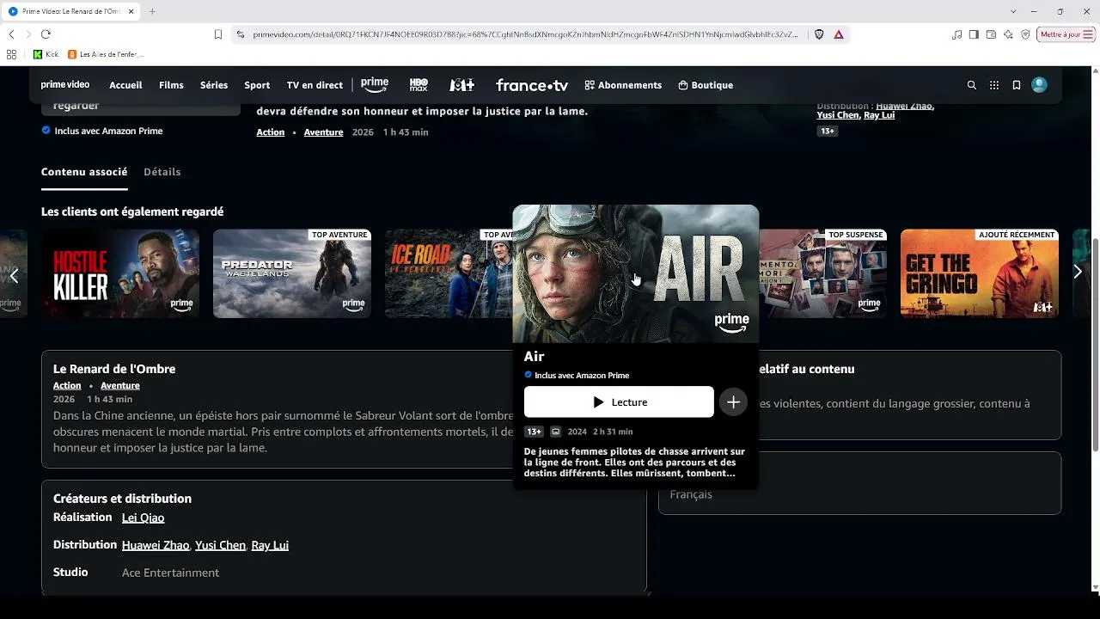Open the Accueil menu item
This screenshot has height=619, width=1100.
[x=125, y=85]
